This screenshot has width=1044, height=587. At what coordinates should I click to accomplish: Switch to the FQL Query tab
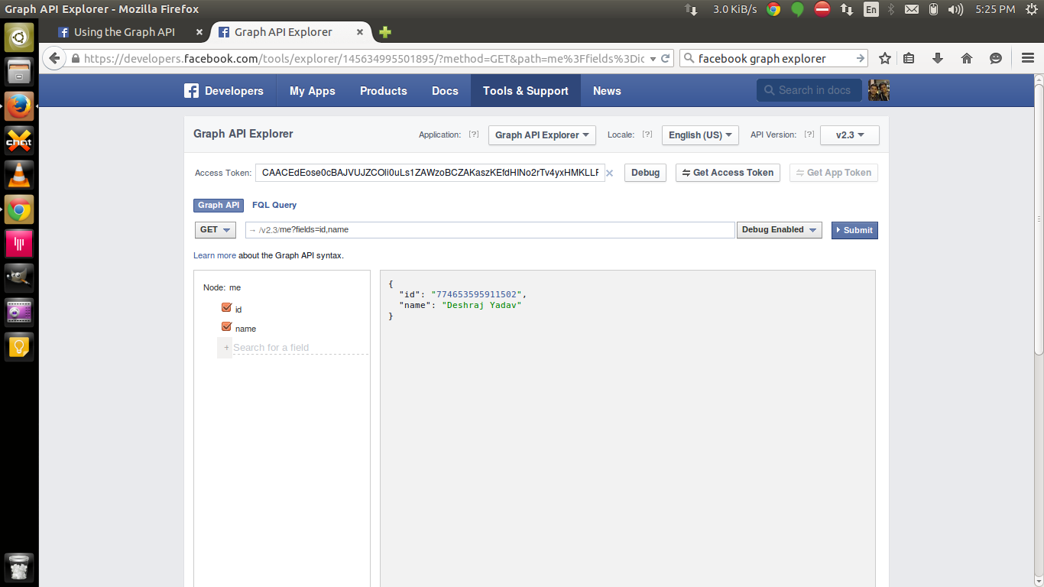point(274,205)
